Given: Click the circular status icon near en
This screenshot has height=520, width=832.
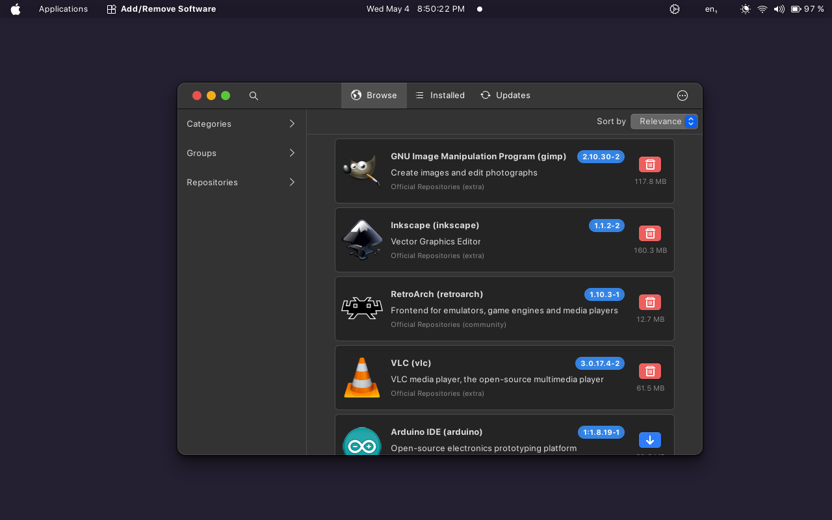Looking at the screenshot, I should pos(675,9).
